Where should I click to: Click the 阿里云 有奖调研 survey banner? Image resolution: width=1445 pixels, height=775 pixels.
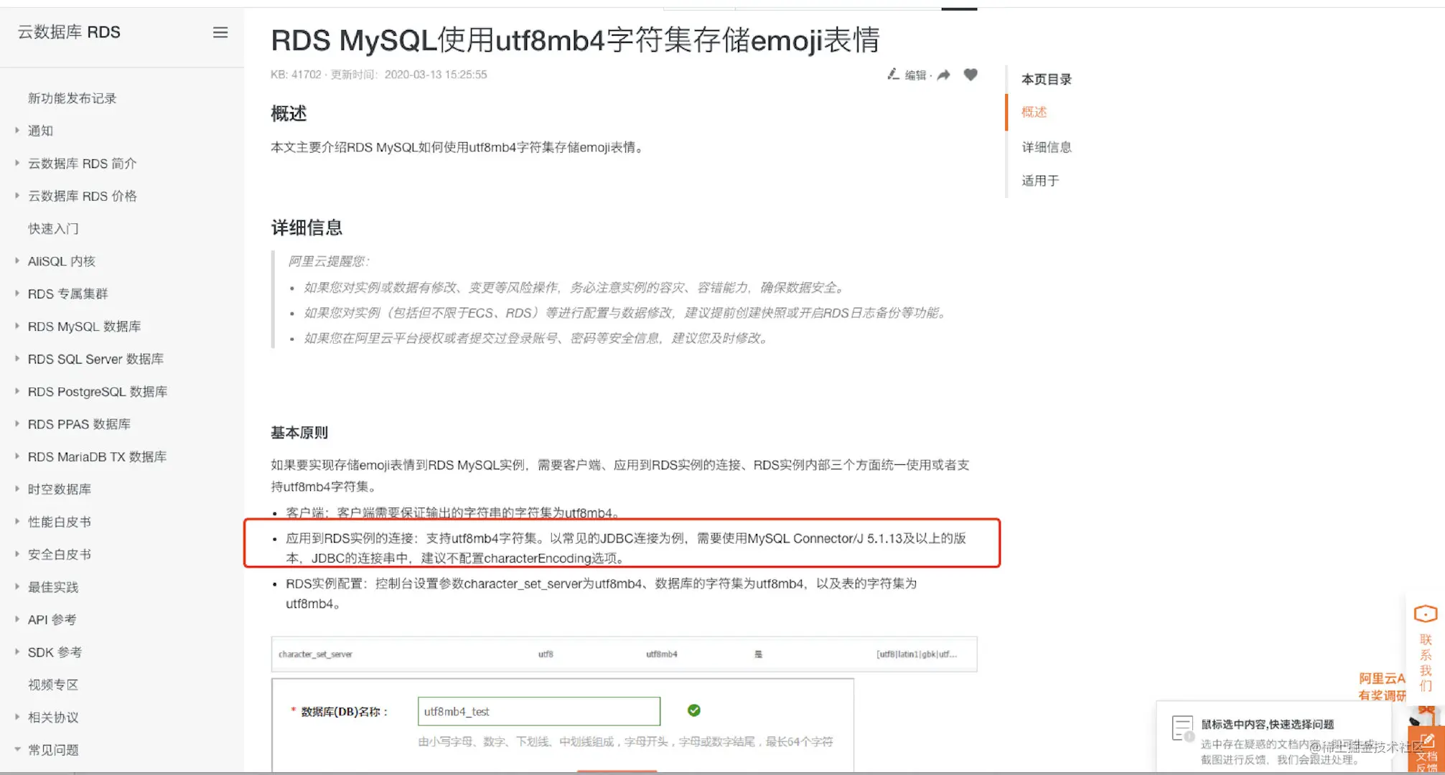click(1382, 687)
